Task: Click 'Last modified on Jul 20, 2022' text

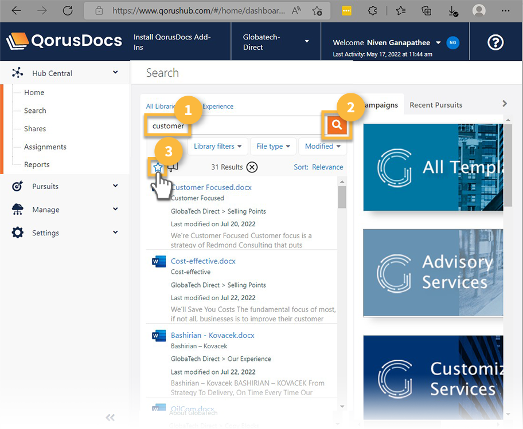Action: click(x=213, y=224)
